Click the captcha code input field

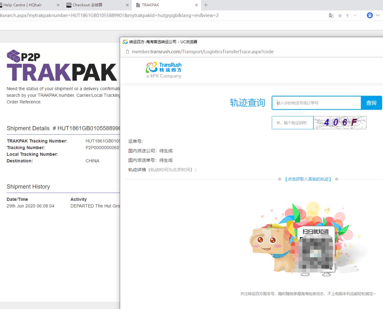click(x=292, y=123)
